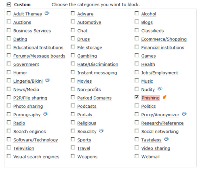Tick the Social networking checkbox
This screenshot has height=171, width=202.
[x=137, y=131]
